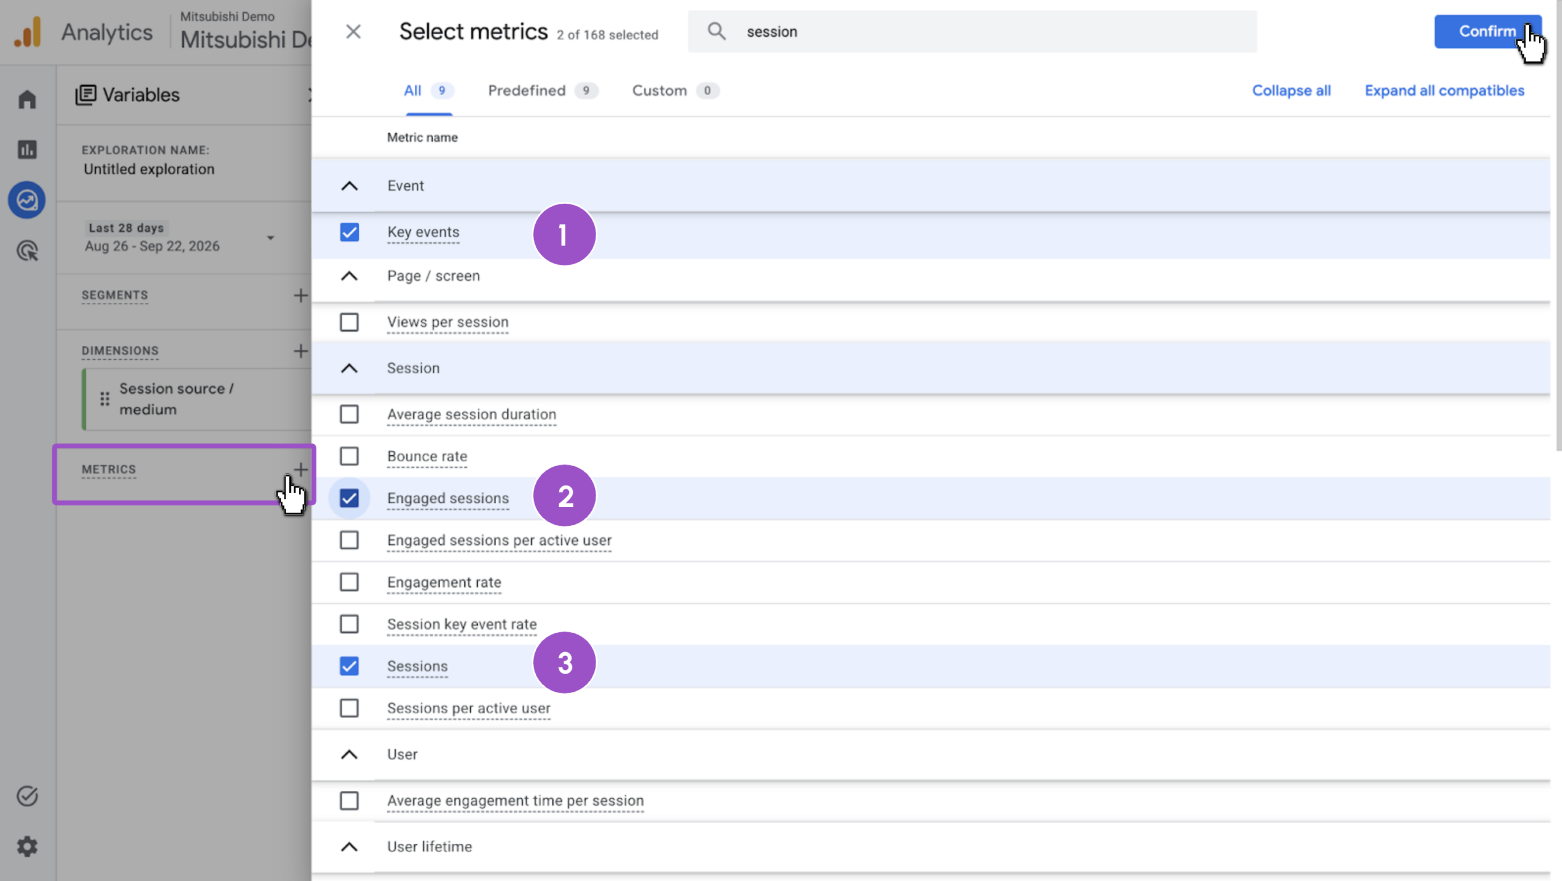Click the Google Analytics logo
This screenshot has height=881, width=1562.
[x=28, y=32]
